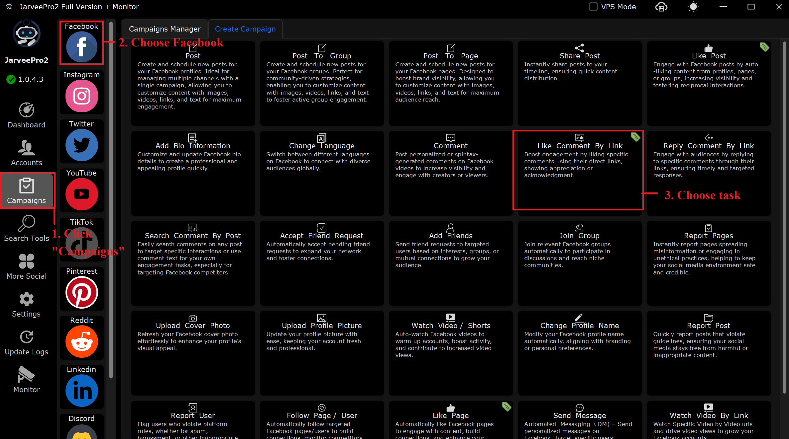Open Search Tools in sidebar
789x439 pixels.
(x=27, y=229)
